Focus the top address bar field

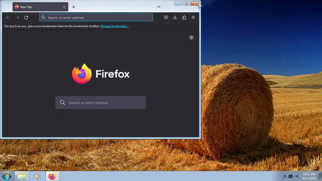pyautogui.click(x=96, y=18)
